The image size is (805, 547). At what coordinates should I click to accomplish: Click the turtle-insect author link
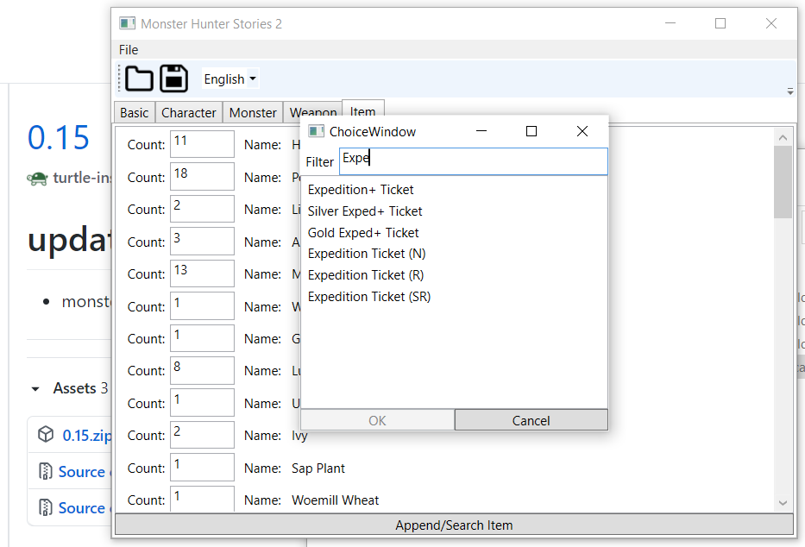pos(82,178)
